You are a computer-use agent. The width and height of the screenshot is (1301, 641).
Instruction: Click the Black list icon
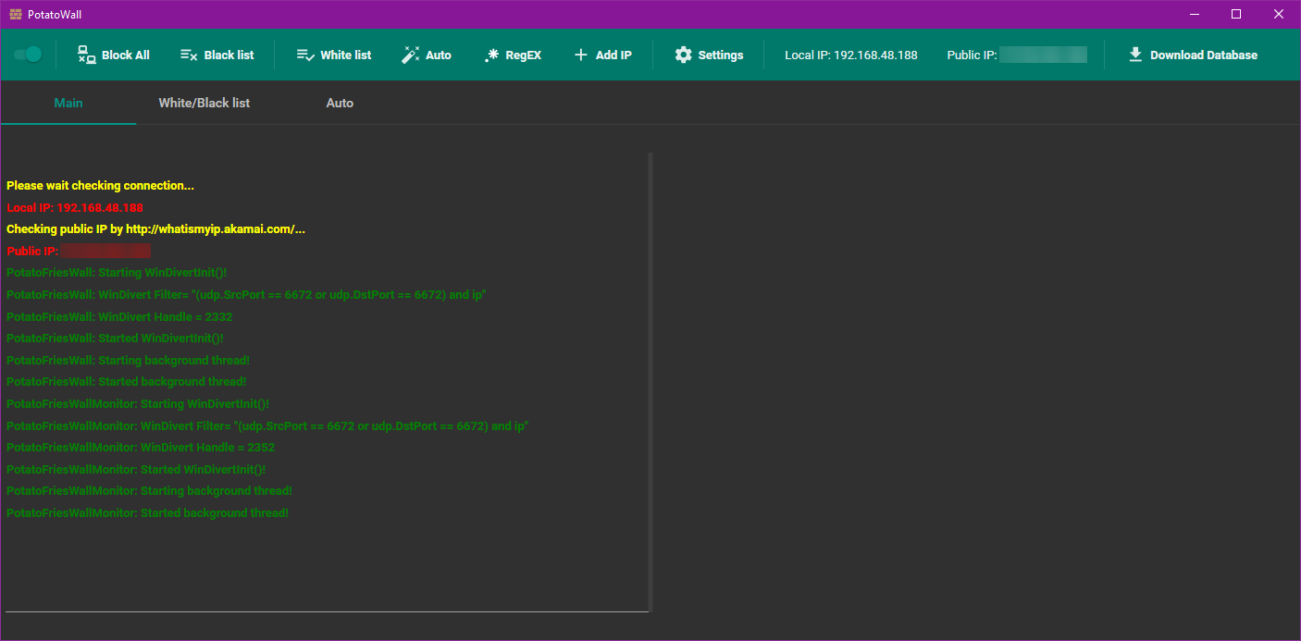tap(189, 55)
